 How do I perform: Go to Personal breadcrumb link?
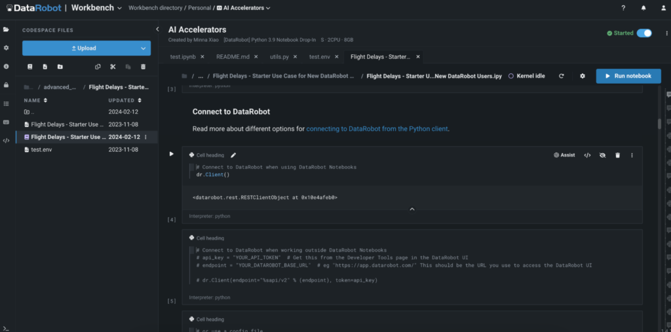click(x=201, y=8)
